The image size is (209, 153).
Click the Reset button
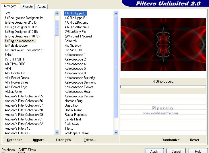pos(194,140)
